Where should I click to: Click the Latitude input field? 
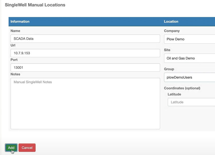(191, 102)
